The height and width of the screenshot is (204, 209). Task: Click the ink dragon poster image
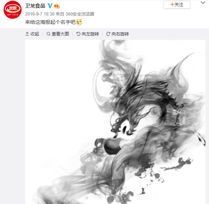tap(115, 122)
